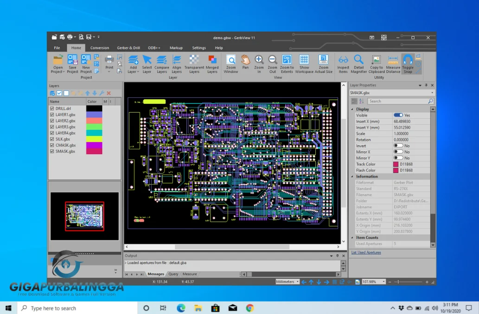Image resolution: width=479 pixels, height=314 pixels.
Task: Click the Compare Layers icon
Action: 162,60
